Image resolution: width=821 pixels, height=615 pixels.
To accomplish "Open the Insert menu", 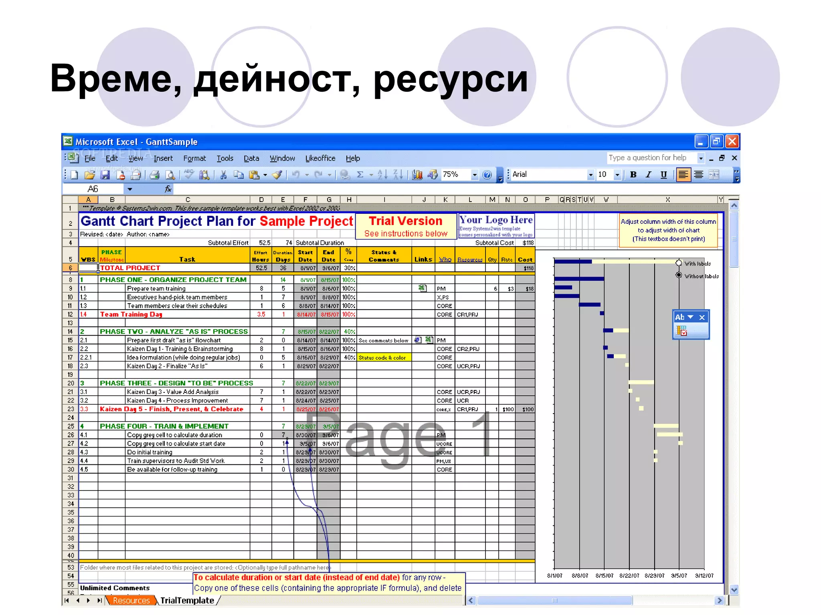I will tap(163, 158).
